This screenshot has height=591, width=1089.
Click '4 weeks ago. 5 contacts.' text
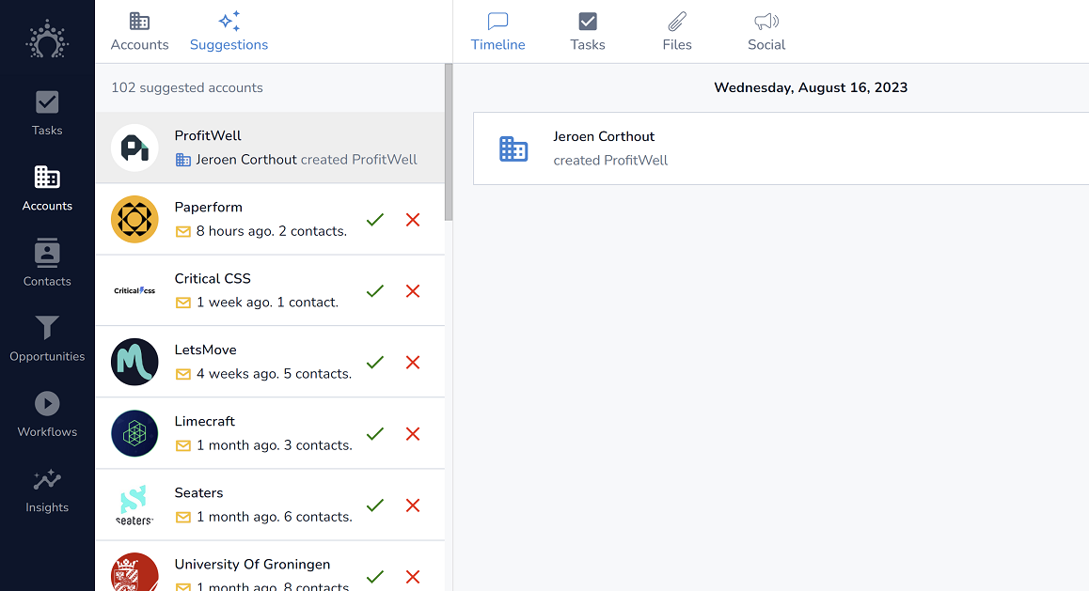pos(275,375)
